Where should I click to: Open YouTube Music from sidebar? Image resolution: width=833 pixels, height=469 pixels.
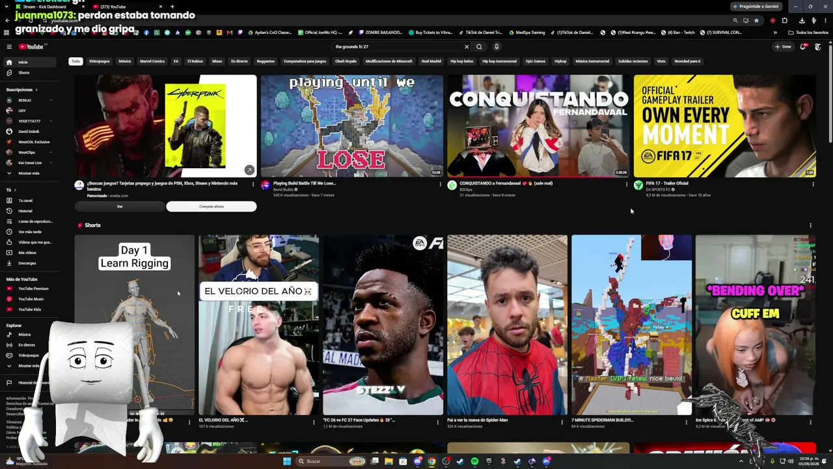(x=30, y=299)
